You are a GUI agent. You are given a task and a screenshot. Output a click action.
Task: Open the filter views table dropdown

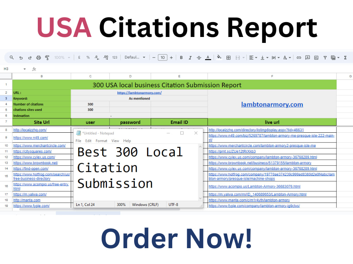point(335,58)
